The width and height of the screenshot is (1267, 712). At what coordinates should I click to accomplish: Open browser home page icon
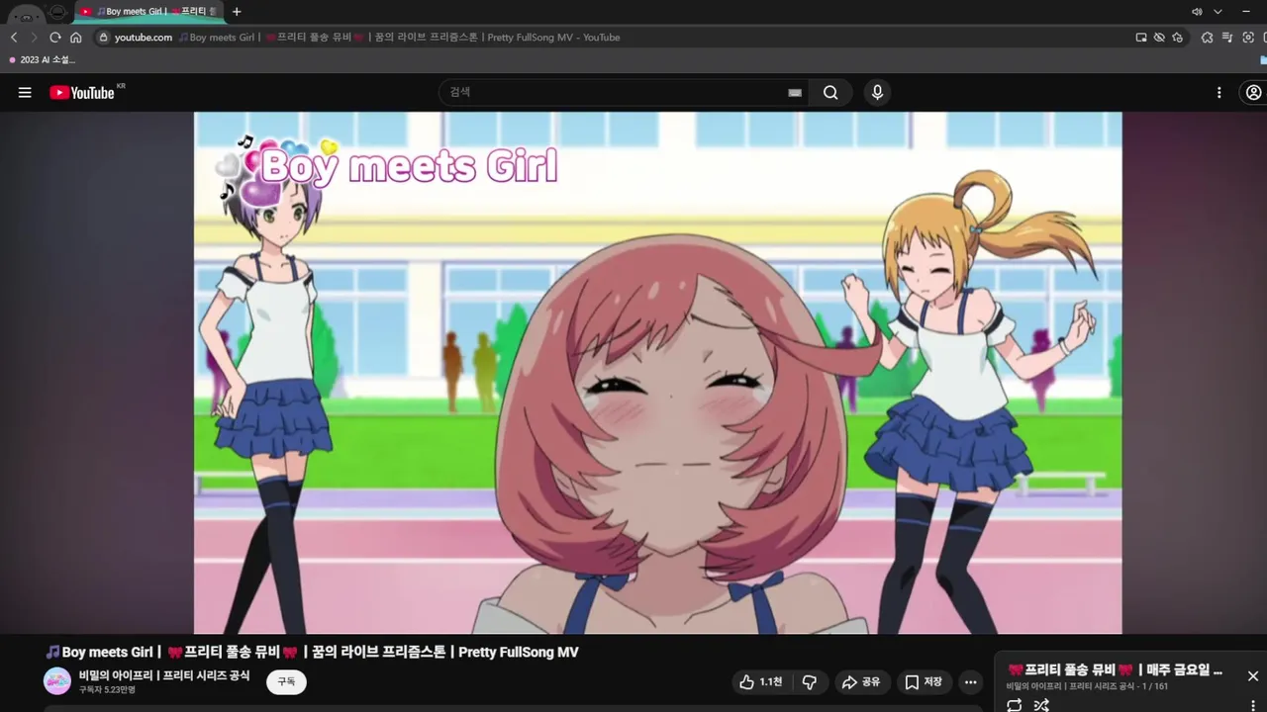click(76, 38)
